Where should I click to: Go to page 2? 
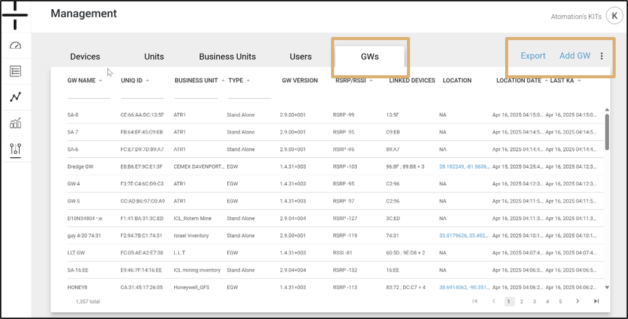pos(521,302)
